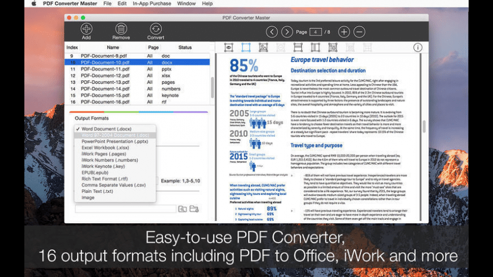The image size is (493, 277).
Task: Choose Word Document (.docx) format
Action: (115, 129)
